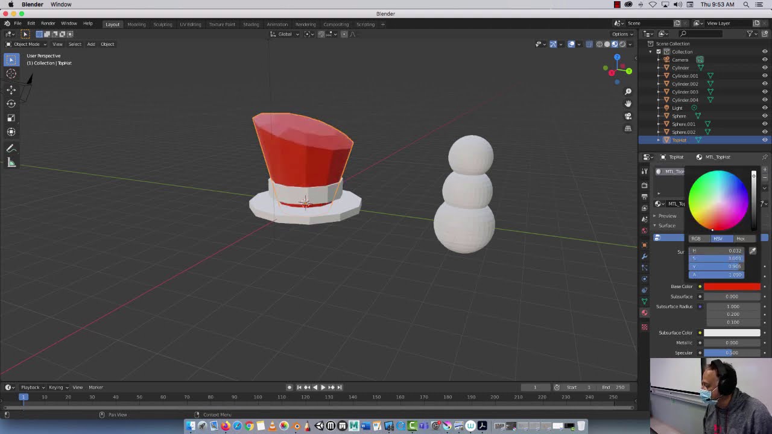Expand the TopHat outliner entry
Image resolution: width=772 pixels, height=434 pixels.
click(x=659, y=140)
